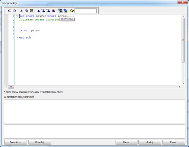Click the '//please rename function' comment
The height and width of the screenshot is (147, 189).
click(39, 19)
